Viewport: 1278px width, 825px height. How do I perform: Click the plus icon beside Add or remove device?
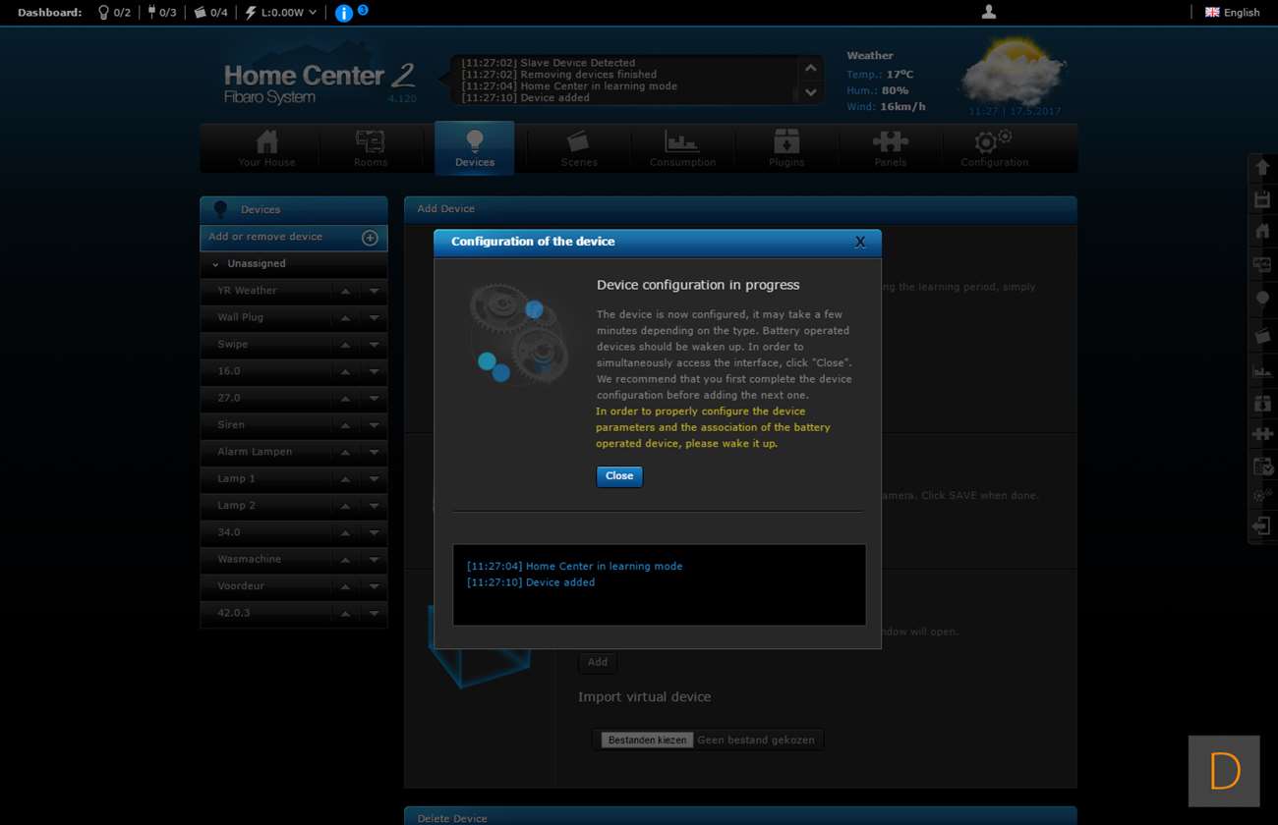[370, 238]
